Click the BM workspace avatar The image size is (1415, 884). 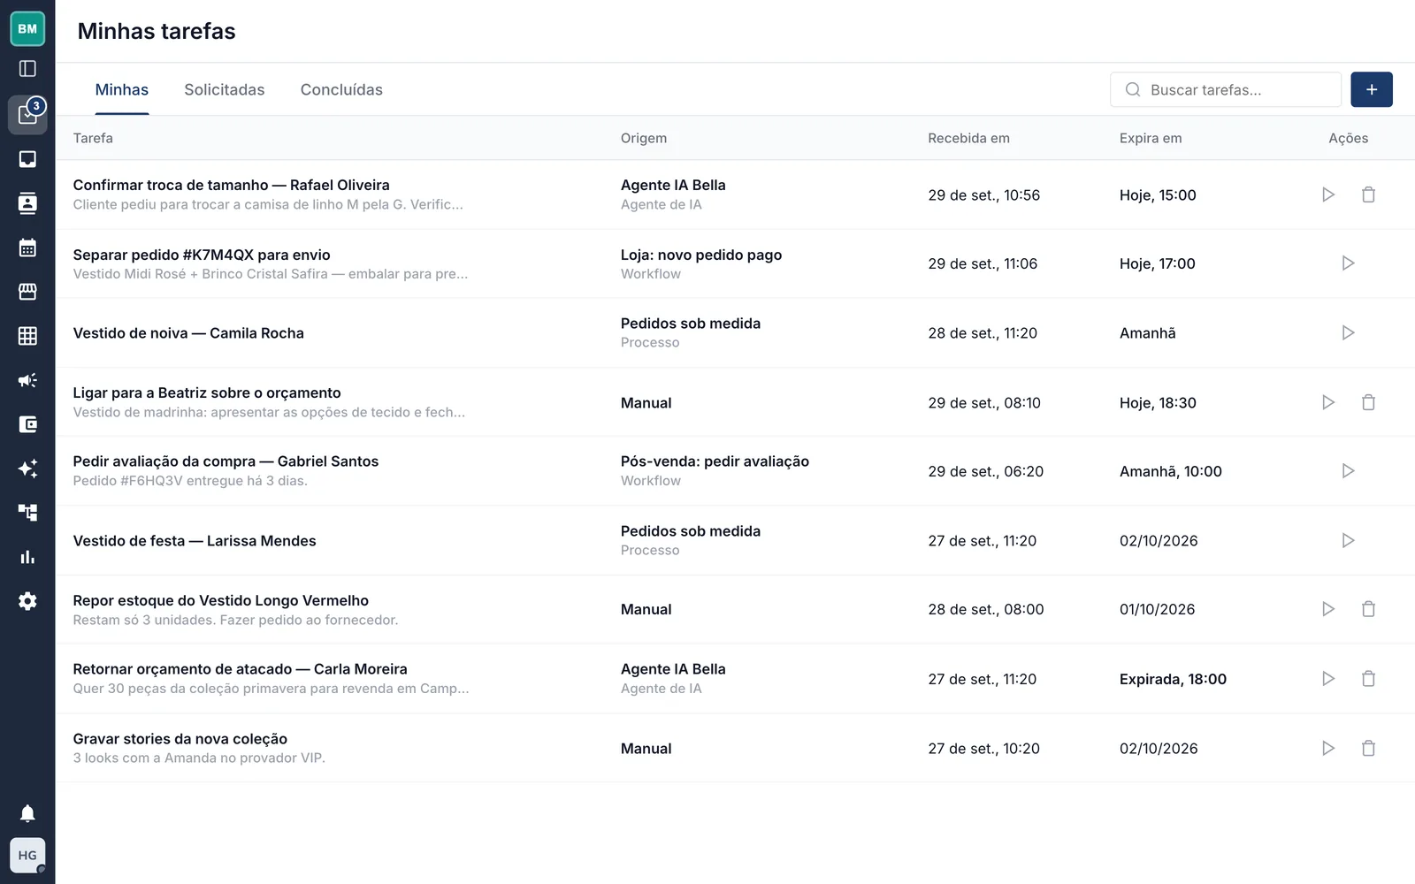(x=27, y=28)
